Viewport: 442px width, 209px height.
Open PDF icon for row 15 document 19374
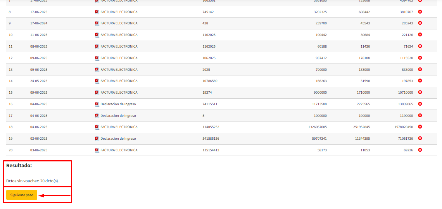pyautogui.click(x=97, y=93)
